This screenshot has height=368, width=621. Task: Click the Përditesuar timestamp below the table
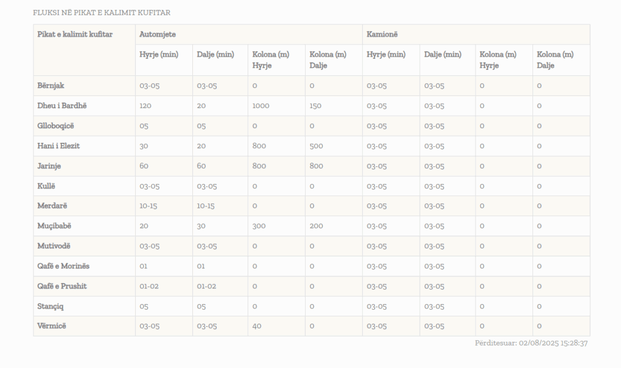[531, 343]
